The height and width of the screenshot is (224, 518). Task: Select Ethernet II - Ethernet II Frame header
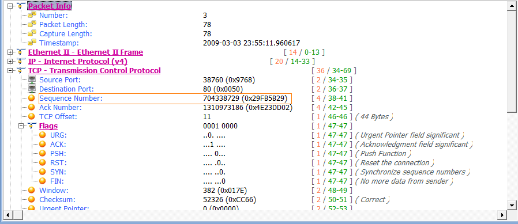pos(85,52)
